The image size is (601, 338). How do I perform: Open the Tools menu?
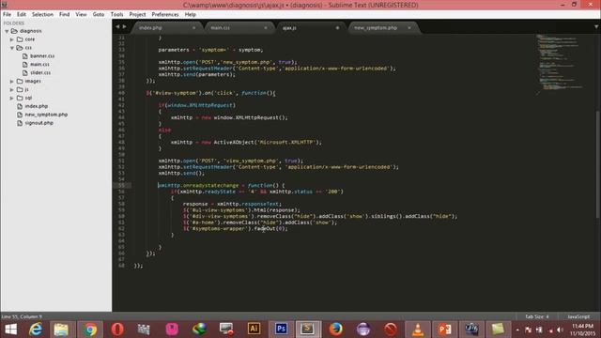[x=116, y=14]
